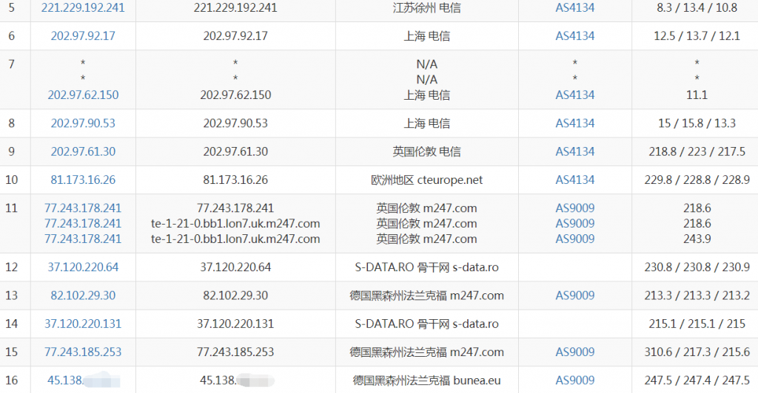The width and height of the screenshot is (758, 393).
Task: Select the blue 77.243.185.253 link in hop 15
Action: pyautogui.click(x=83, y=352)
